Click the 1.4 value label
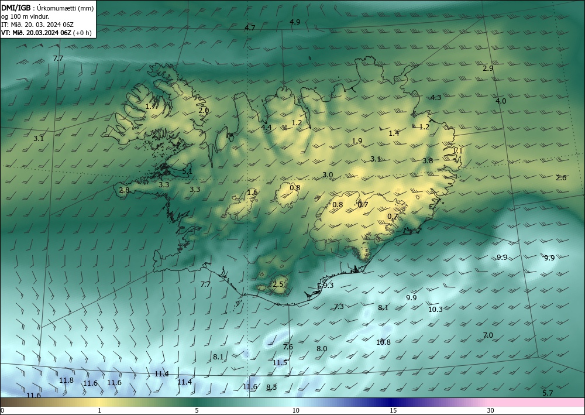Viewport: 585px width, 415px height. [x=394, y=133]
